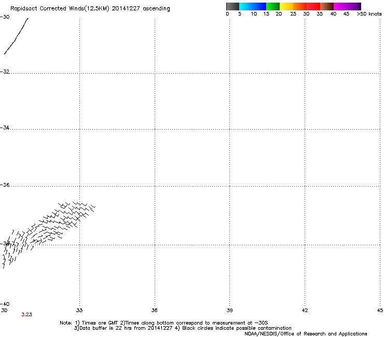This screenshot has width=384, height=337.
Task: Click the longitude axis label '36'
Action: click(x=154, y=311)
